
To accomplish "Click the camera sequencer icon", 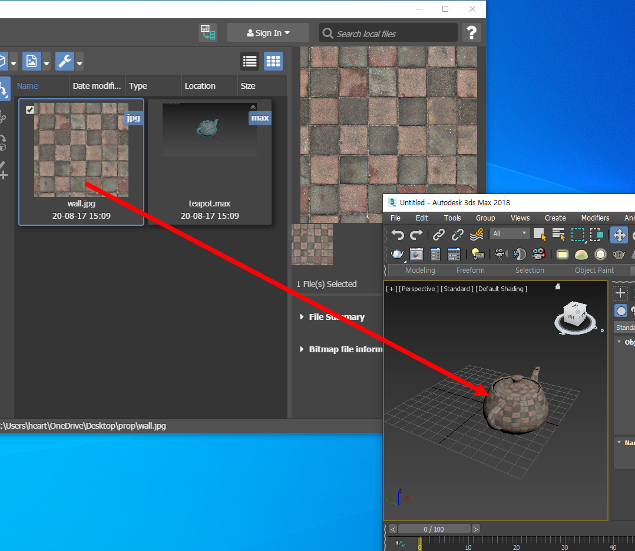I will coord(501,254).
